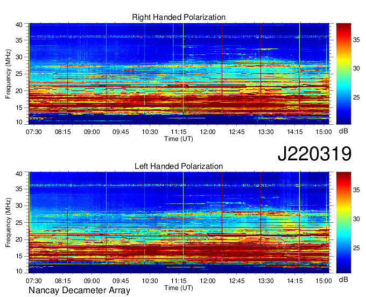The image size is (366, 297).
Task: Click the 10 MHz tick label on top plot
Action: coord(19,122)
